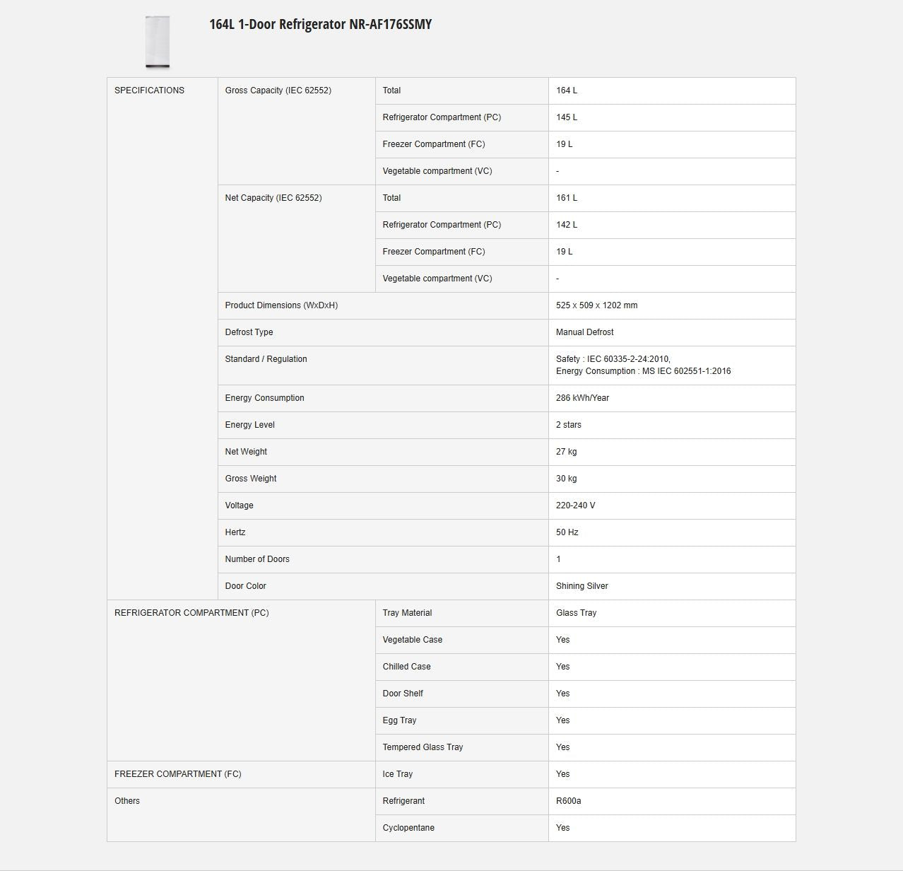Select the Tray Material row label
Screen dimensions: 903x871
[x=407, y=613]
